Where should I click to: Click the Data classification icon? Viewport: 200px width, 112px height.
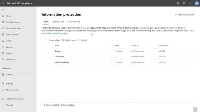pyautogui.click(x=3, y=28)
